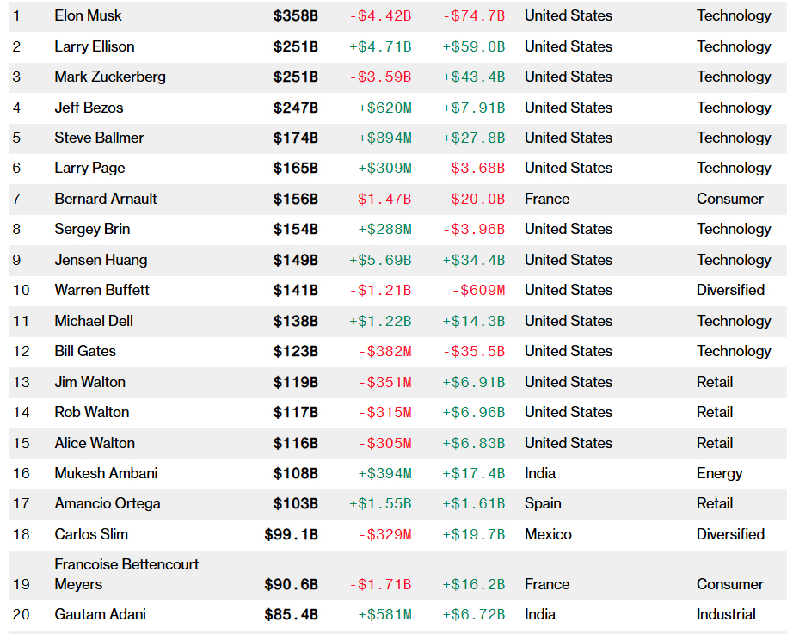The image size is (787, 634).
Task: Click Michael Dell's $138B net worth
Action: click(x=296, y=321)
